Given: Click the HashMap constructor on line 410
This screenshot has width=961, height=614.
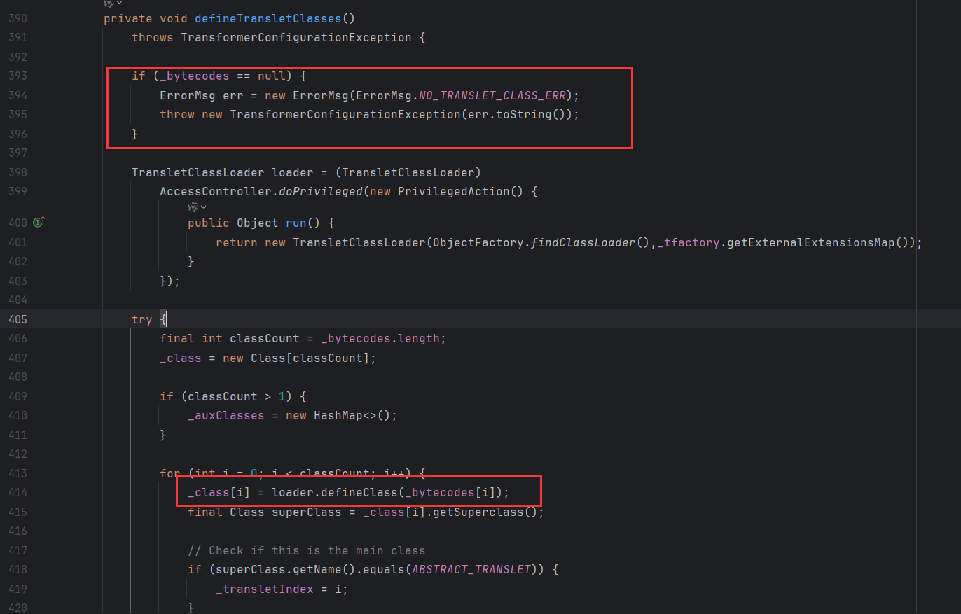Looking at the screenshot, I should [338, 415].
